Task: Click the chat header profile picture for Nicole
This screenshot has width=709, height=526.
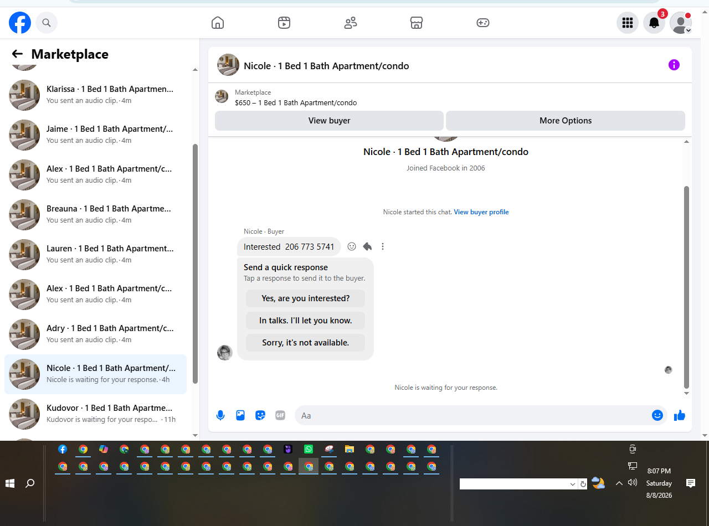Action: tap(228, 65)
